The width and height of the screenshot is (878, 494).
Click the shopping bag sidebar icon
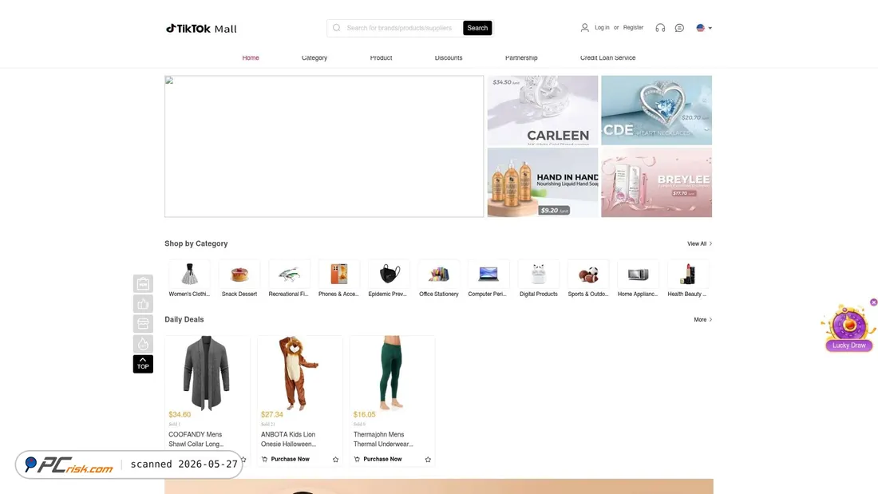pyautogui.click(x=143, y=283)
